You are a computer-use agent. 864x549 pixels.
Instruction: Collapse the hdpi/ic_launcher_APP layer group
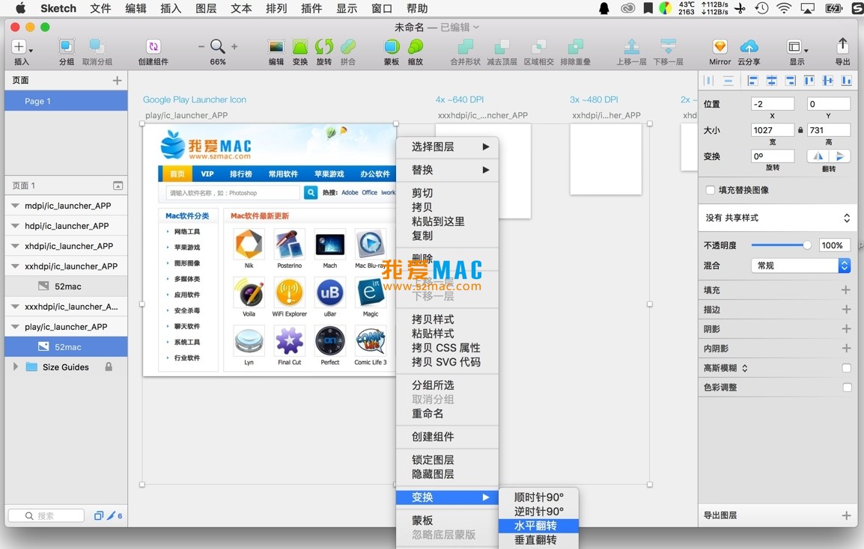tap(15, 226)
